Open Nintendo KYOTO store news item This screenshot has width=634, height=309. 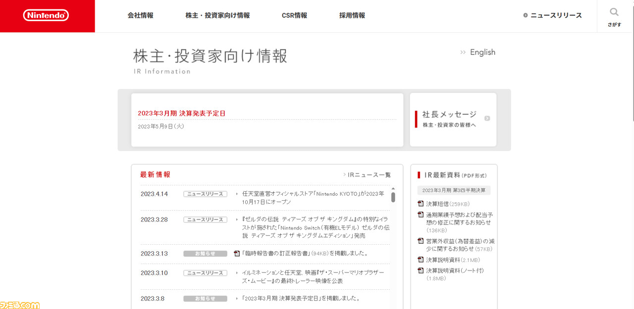coord(313,198)
